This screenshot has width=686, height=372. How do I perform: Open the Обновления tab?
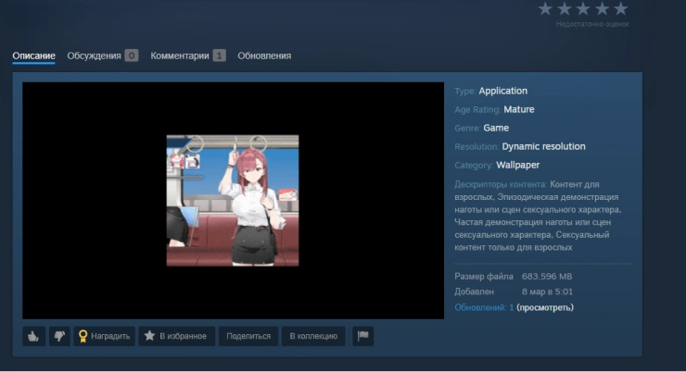(x=264, y=56)
